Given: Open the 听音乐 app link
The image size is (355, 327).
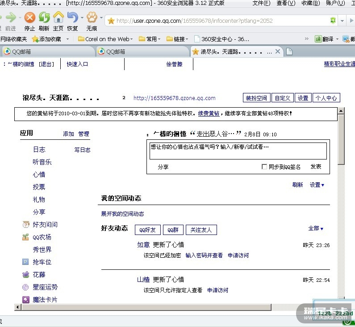Looking at the screenshot, I should click(x=42, y=162).
